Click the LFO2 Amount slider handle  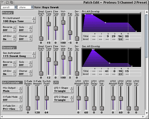point(113,98)
